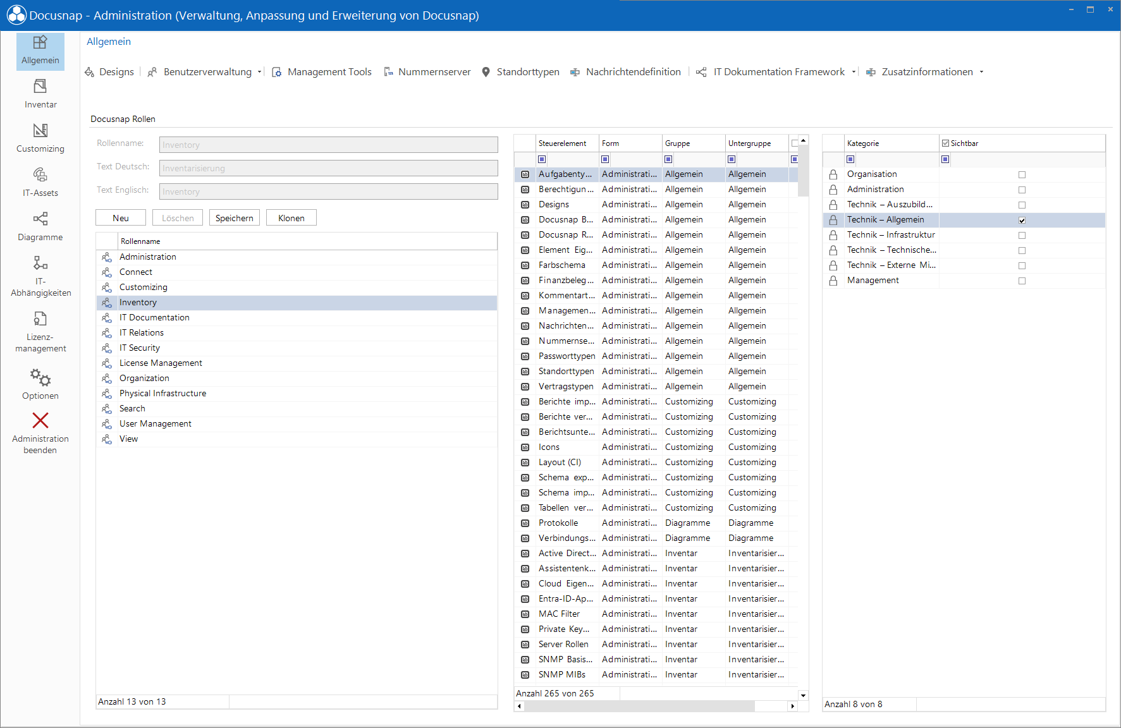Check Sichtbar for Management category

coord(1022,281)
